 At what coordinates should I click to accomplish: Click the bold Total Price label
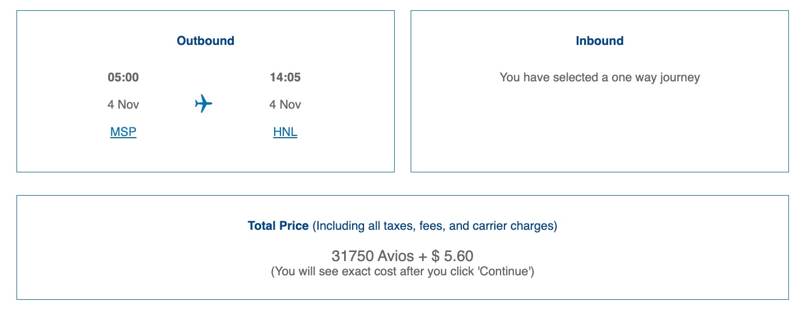point(278,226)
